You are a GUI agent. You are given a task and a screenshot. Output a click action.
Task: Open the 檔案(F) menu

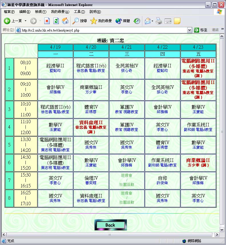[9, 12]
